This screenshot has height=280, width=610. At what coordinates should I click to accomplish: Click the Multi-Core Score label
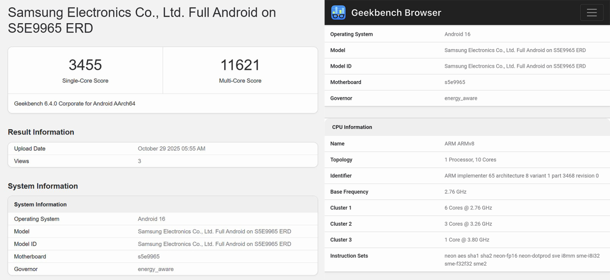click(x=240, y=81)
